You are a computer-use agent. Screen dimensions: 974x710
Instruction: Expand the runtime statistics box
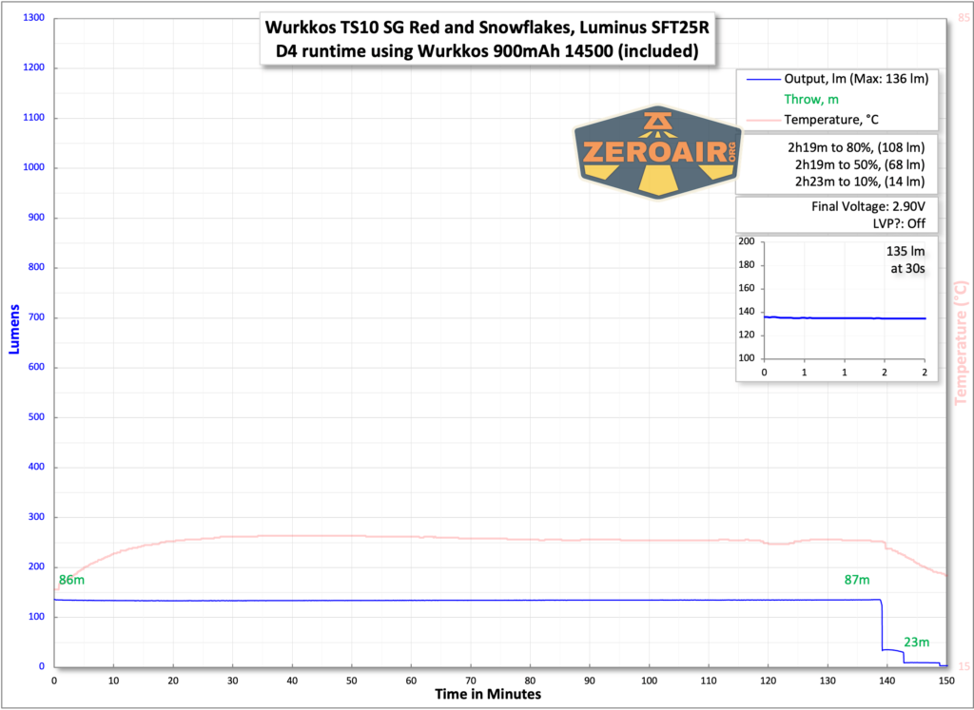click(x=836, y=163)
